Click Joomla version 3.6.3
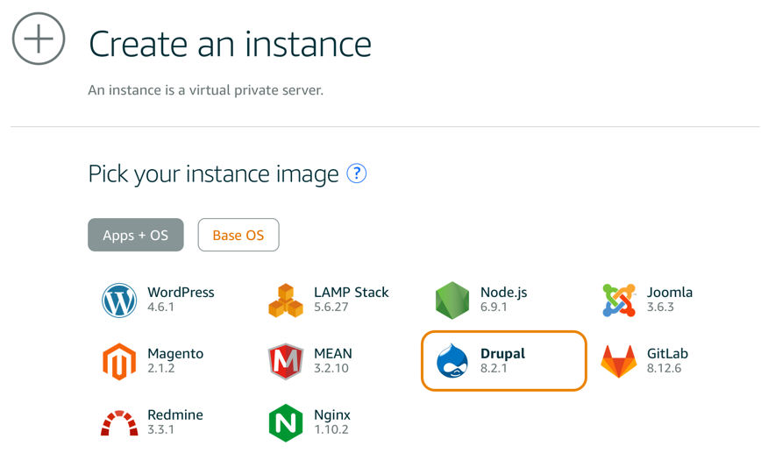 pos(660,308)
